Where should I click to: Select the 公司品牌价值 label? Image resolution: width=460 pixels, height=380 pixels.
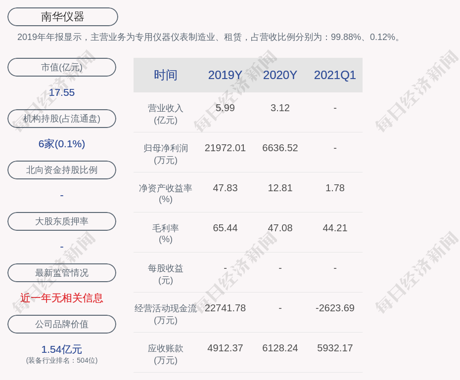click(x=62, y=324)
